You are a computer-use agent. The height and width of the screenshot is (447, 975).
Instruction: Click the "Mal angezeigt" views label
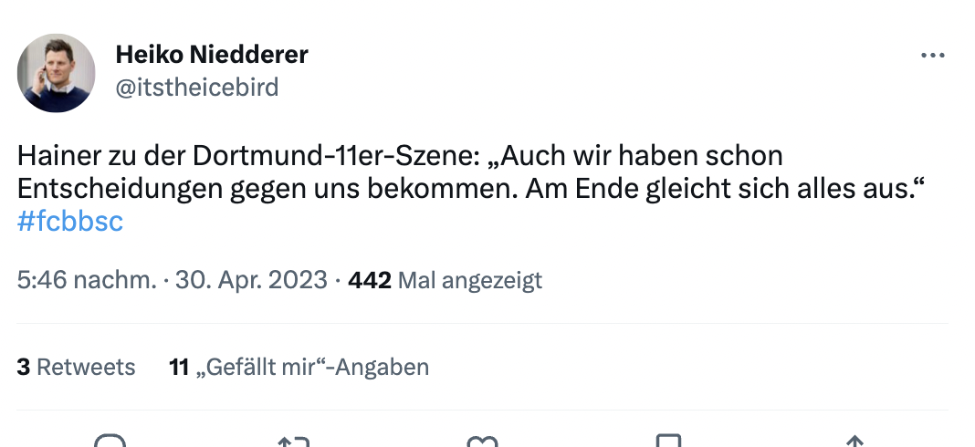click(x=471, y=280)
